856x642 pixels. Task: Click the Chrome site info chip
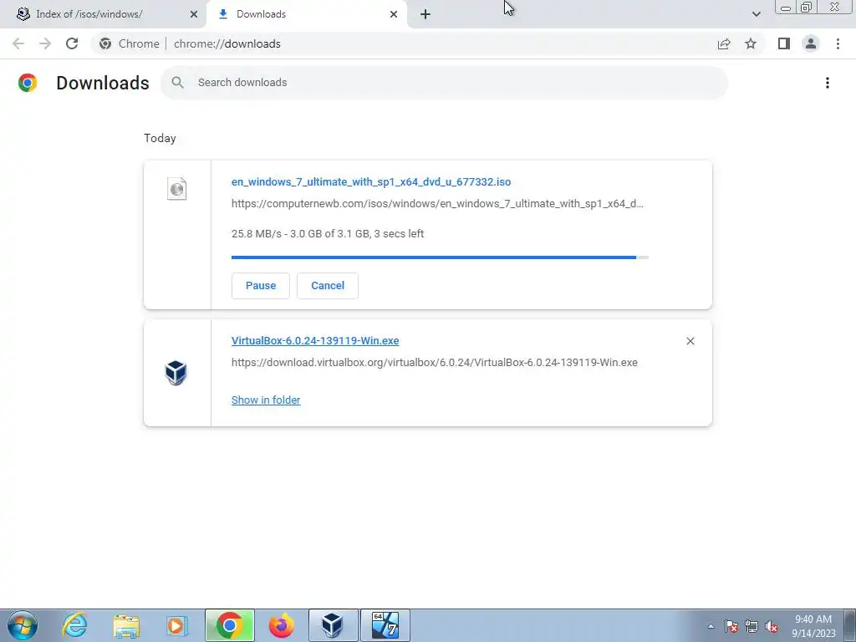click(130, 43)
